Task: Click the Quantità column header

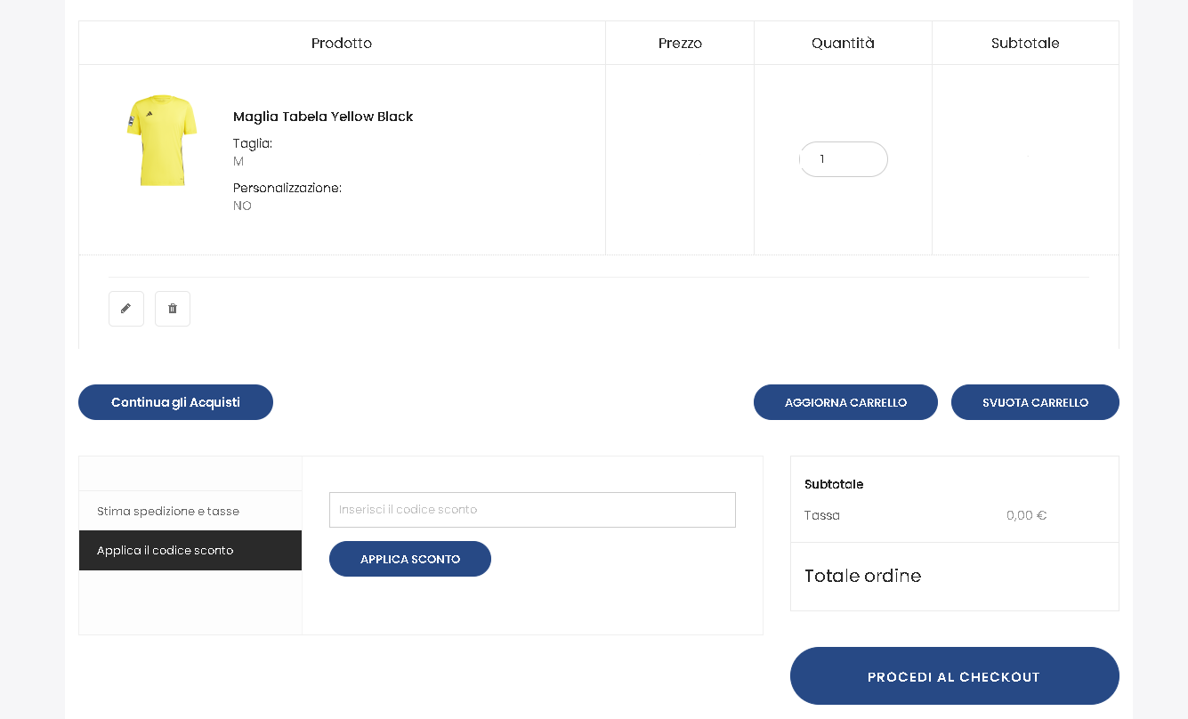Action: pos(843,43)
